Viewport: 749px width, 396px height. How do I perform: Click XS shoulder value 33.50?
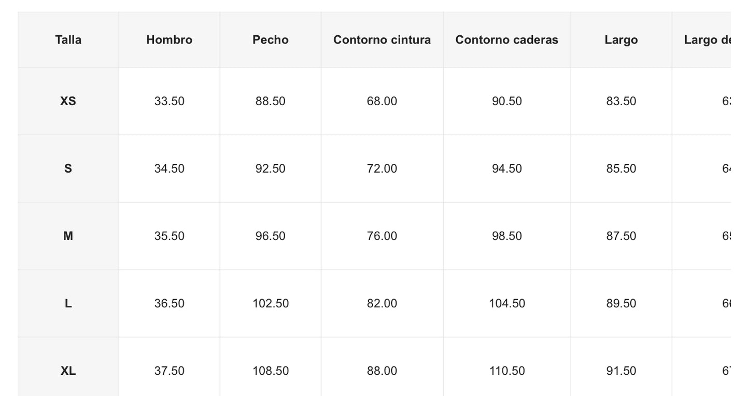tap(169, 101)
